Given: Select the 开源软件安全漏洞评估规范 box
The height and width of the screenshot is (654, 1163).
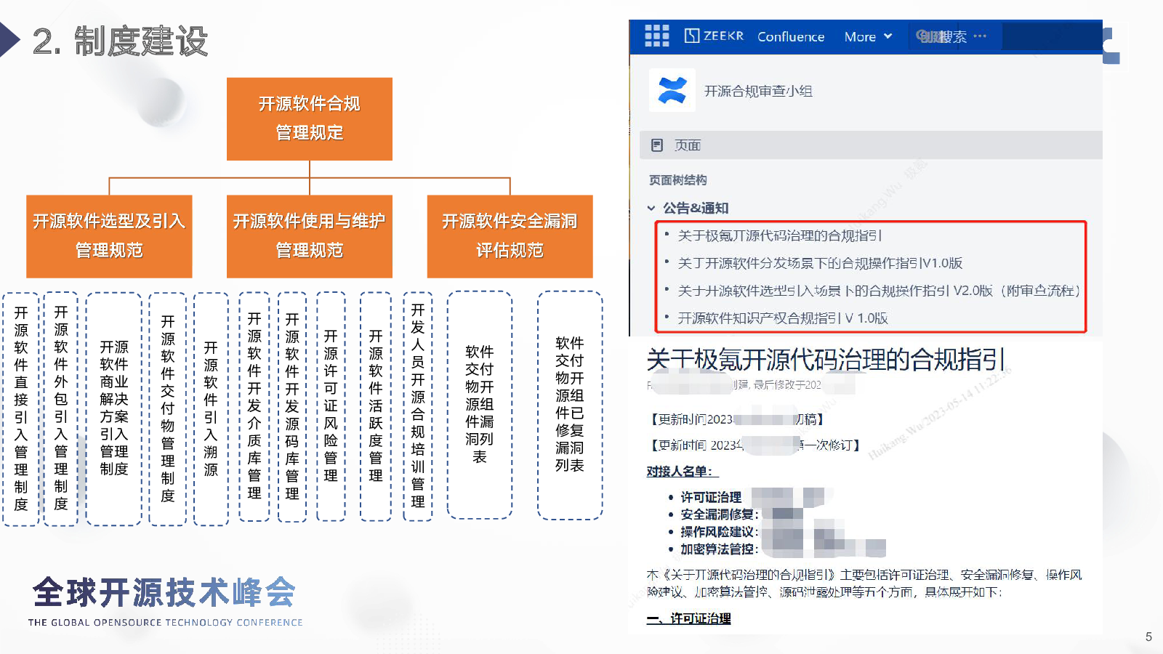Looking at the screenshot, I should tap(510, 236).
